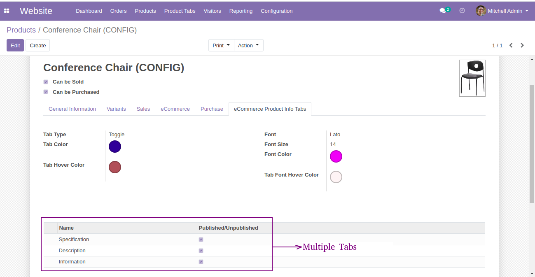The image size is (535, 277).
Task: Click the Tab Hover Color swatch
Action: pyautogui.click(x=115, y=167)
